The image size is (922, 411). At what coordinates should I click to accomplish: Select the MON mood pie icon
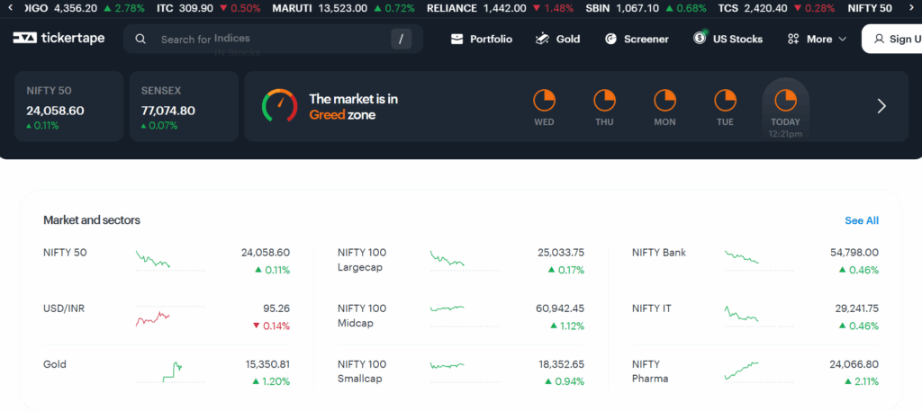click(665, 101)
